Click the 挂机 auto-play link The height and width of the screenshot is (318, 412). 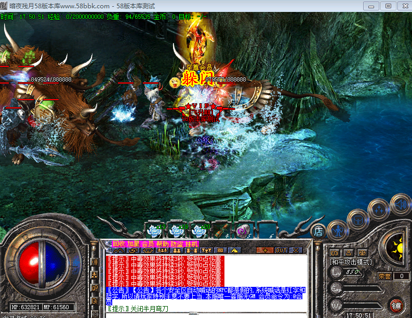click(x=192, y=244)
